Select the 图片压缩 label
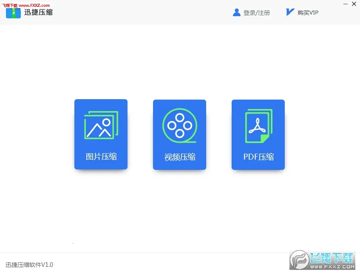Screen dimensions: 360x275 coord(101,157)
